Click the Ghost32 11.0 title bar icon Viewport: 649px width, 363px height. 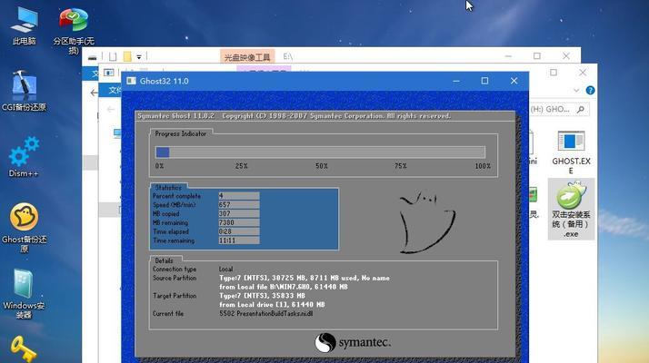131,81
